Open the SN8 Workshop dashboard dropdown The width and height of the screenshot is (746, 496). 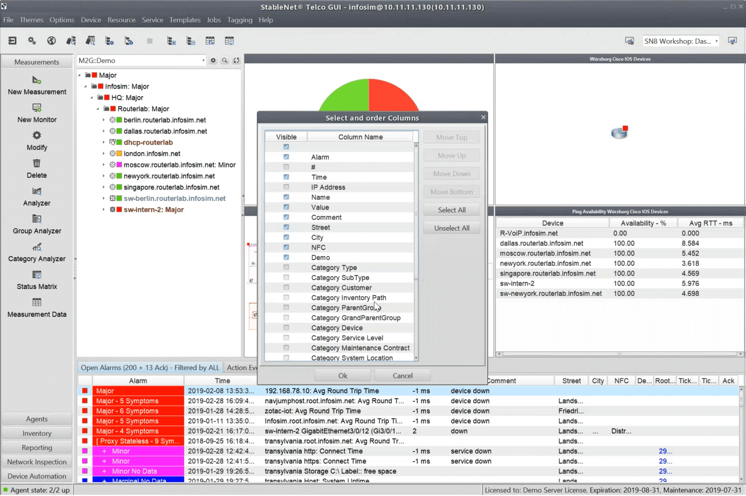click(716, 41)
